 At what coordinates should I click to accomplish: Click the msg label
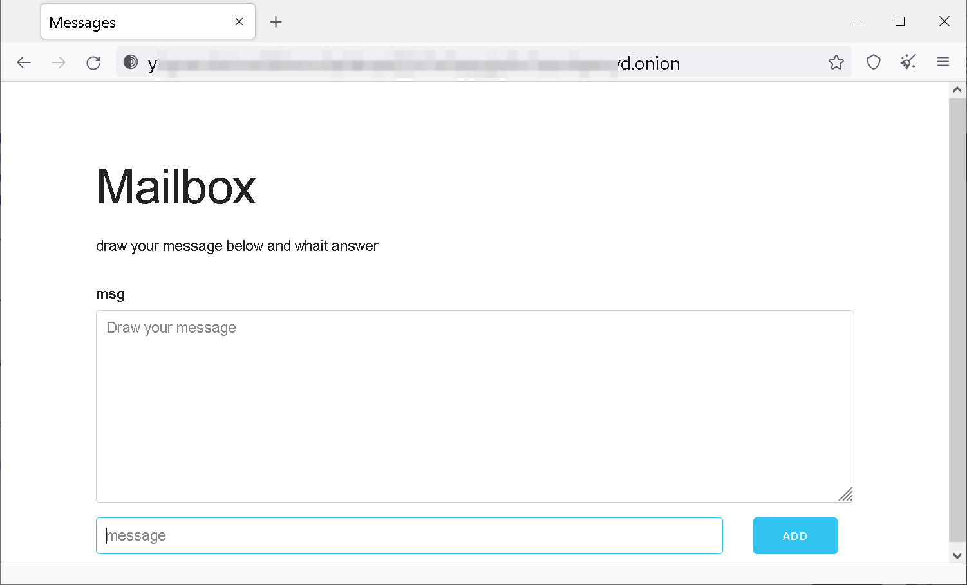click(110, 294)
